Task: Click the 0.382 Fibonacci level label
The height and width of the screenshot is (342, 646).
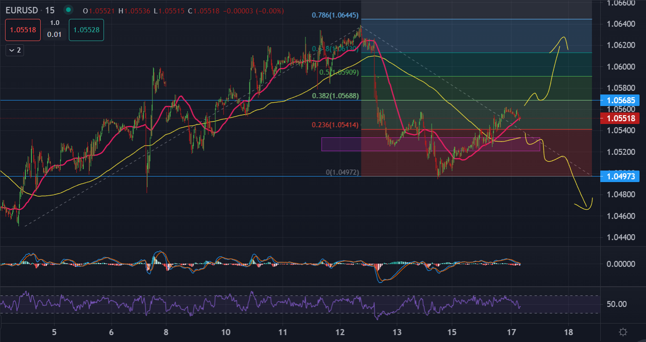Action: (x=335, y=96)
